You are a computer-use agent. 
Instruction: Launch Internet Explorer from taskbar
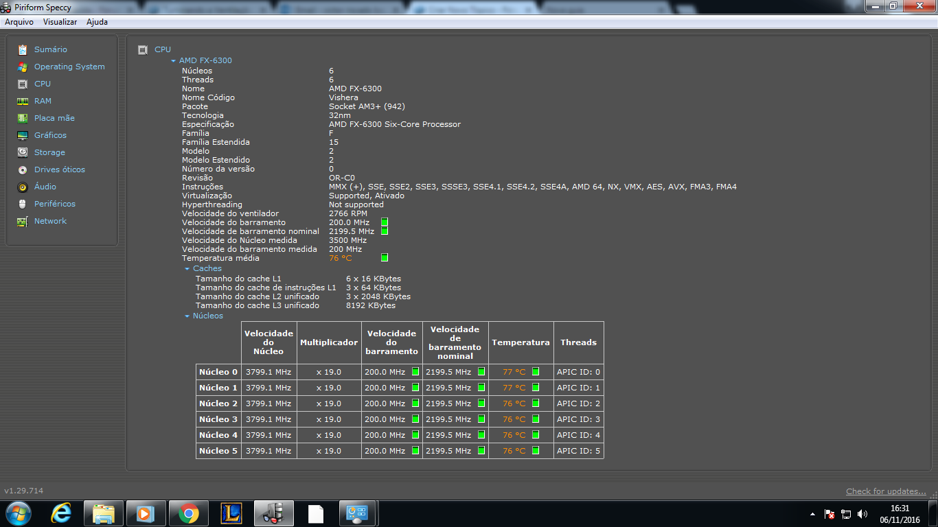[62, 513]
